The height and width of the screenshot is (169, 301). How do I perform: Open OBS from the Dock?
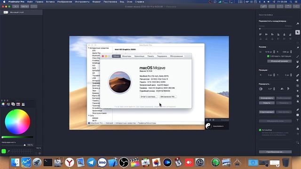tap(124, 162)
